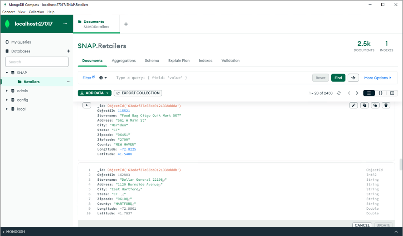
Task: Open the ADD DATA dropdown
Action: point(95,93)
